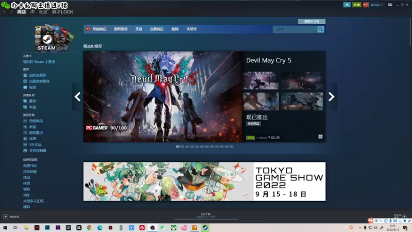Open the Tokyo Game Show 2022 banner
The image size is (412, 232).
[204, 181]
